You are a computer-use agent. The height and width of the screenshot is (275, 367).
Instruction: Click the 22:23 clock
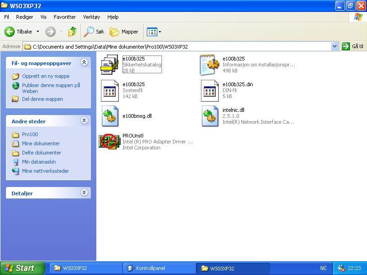tap(354, 268)
